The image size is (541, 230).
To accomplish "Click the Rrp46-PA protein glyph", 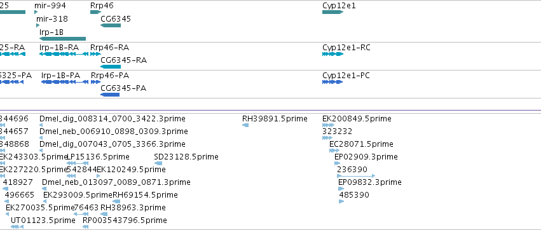I will point(95,82).
